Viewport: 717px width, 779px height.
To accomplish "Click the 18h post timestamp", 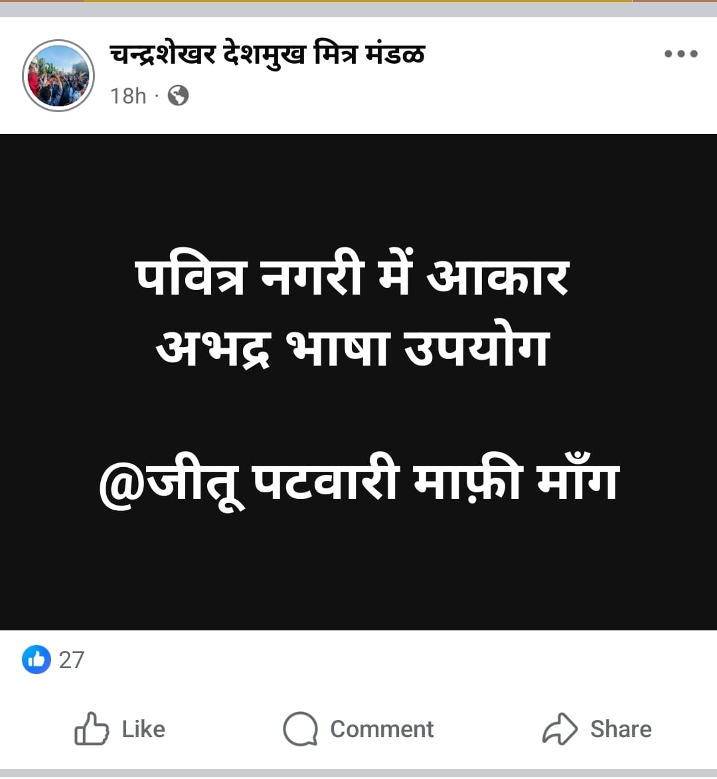I will (x=127, y=96).
